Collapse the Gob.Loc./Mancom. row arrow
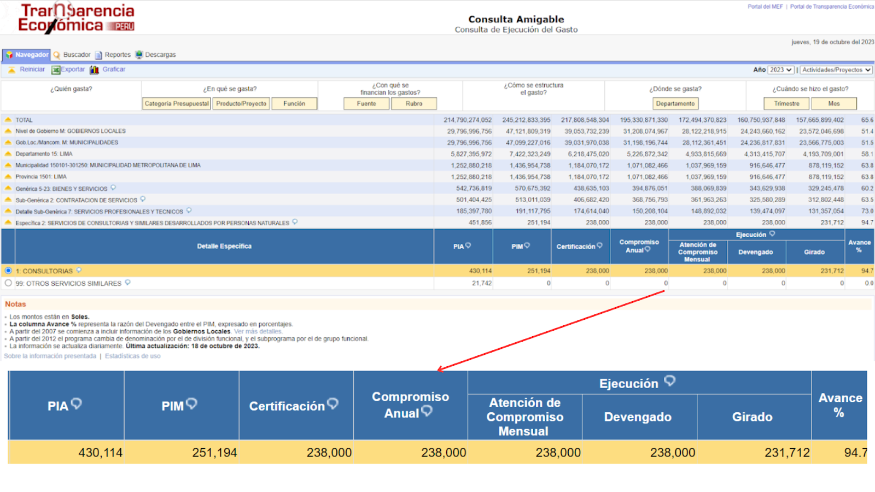This screenshot has width=875, height=492. click(8, 143)
